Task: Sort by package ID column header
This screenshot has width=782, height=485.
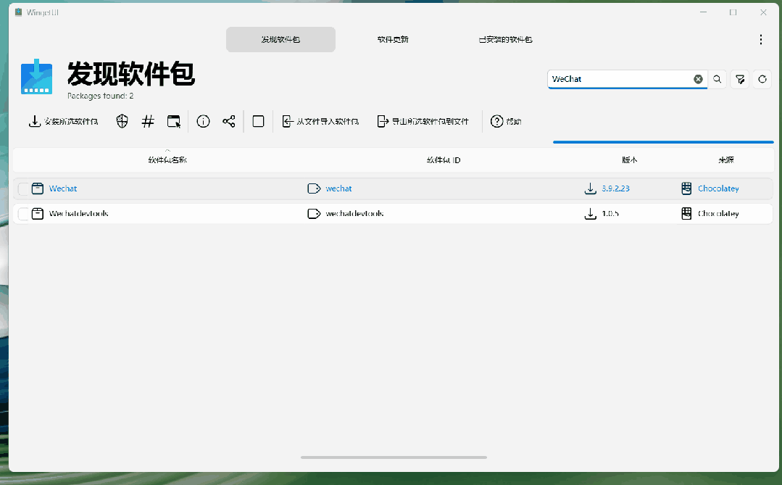Action: click(444, 159)
